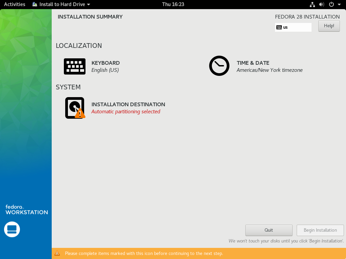The width and height of the screenshot is (346, 259).
Task: Click the fedora WORKSTATION wordmark
Action: point(26,209)
